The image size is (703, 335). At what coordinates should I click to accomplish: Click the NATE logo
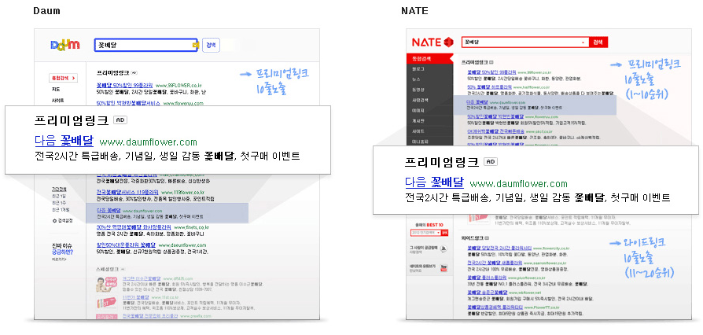click(432, 42)
